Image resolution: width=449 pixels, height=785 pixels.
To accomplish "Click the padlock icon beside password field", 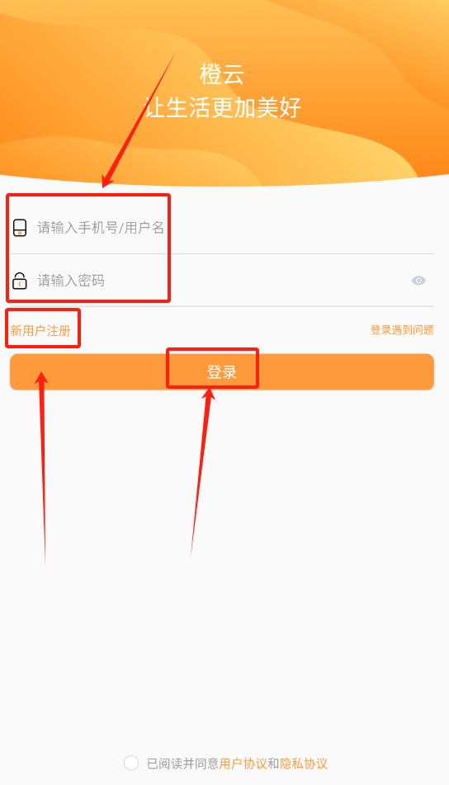I will [20, 281].
